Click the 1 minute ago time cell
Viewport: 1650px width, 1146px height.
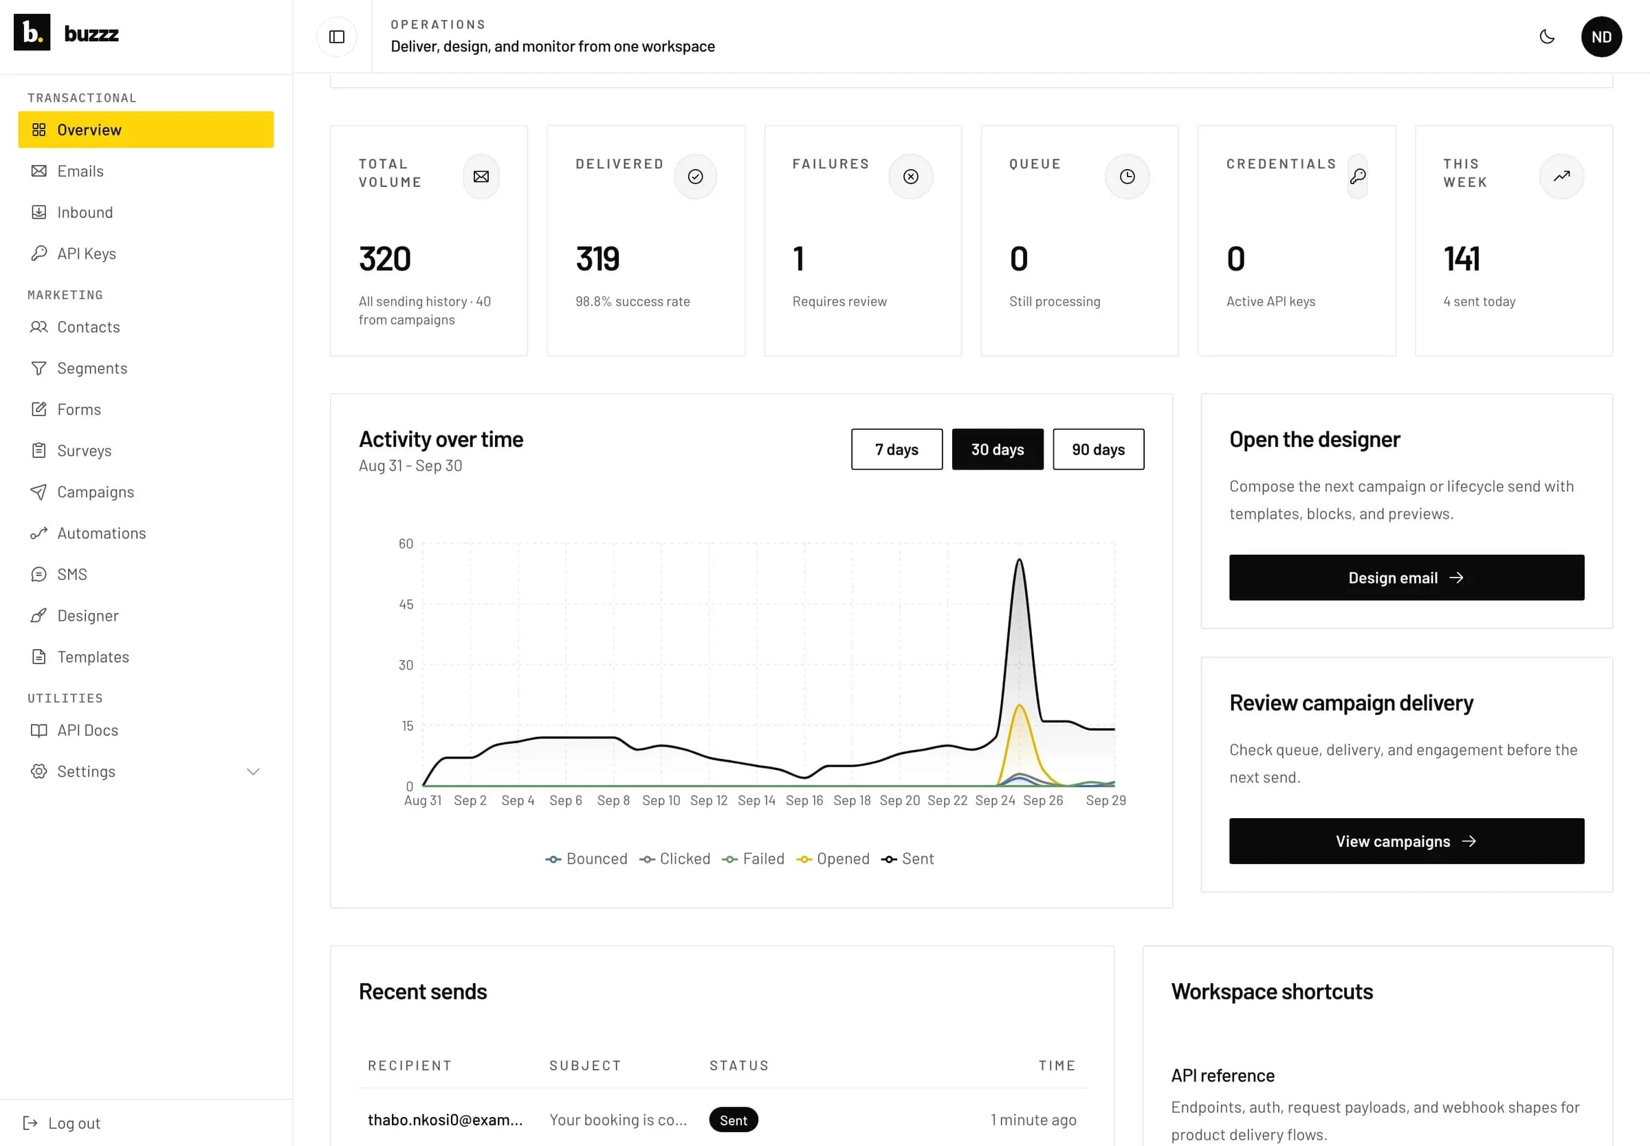click(1033, 1120)
